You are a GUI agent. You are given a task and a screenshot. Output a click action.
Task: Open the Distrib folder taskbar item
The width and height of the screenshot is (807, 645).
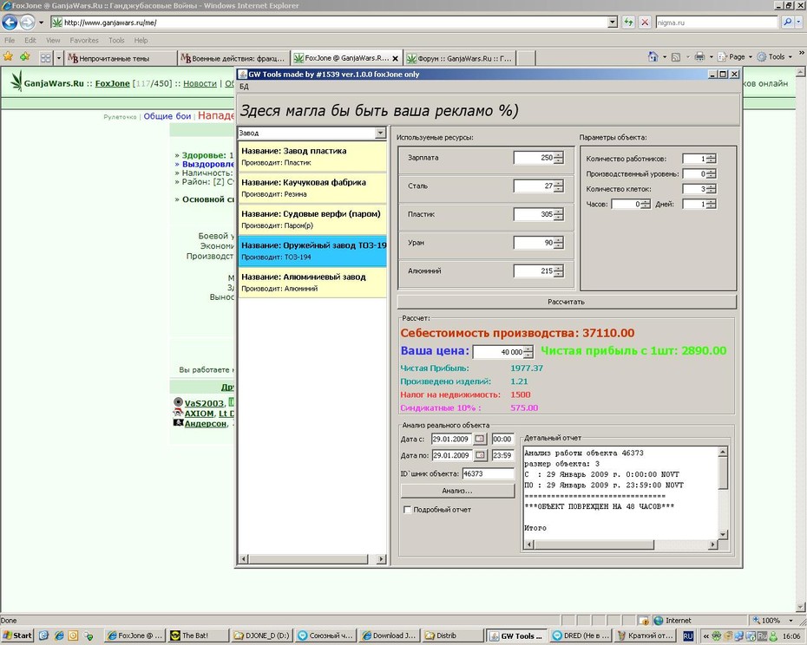pyautogui.click(x=453, y=635)
